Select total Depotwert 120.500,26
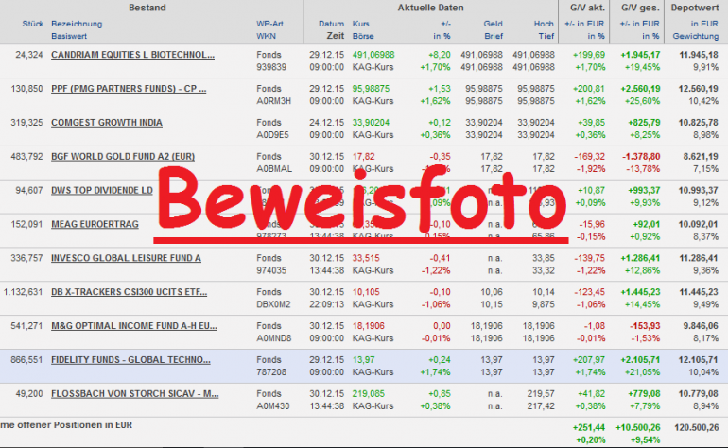The height and width of the screenshot is (448, 728). coord(697,427)
